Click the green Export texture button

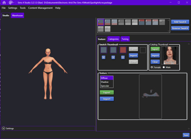click(x=107, y=93)
